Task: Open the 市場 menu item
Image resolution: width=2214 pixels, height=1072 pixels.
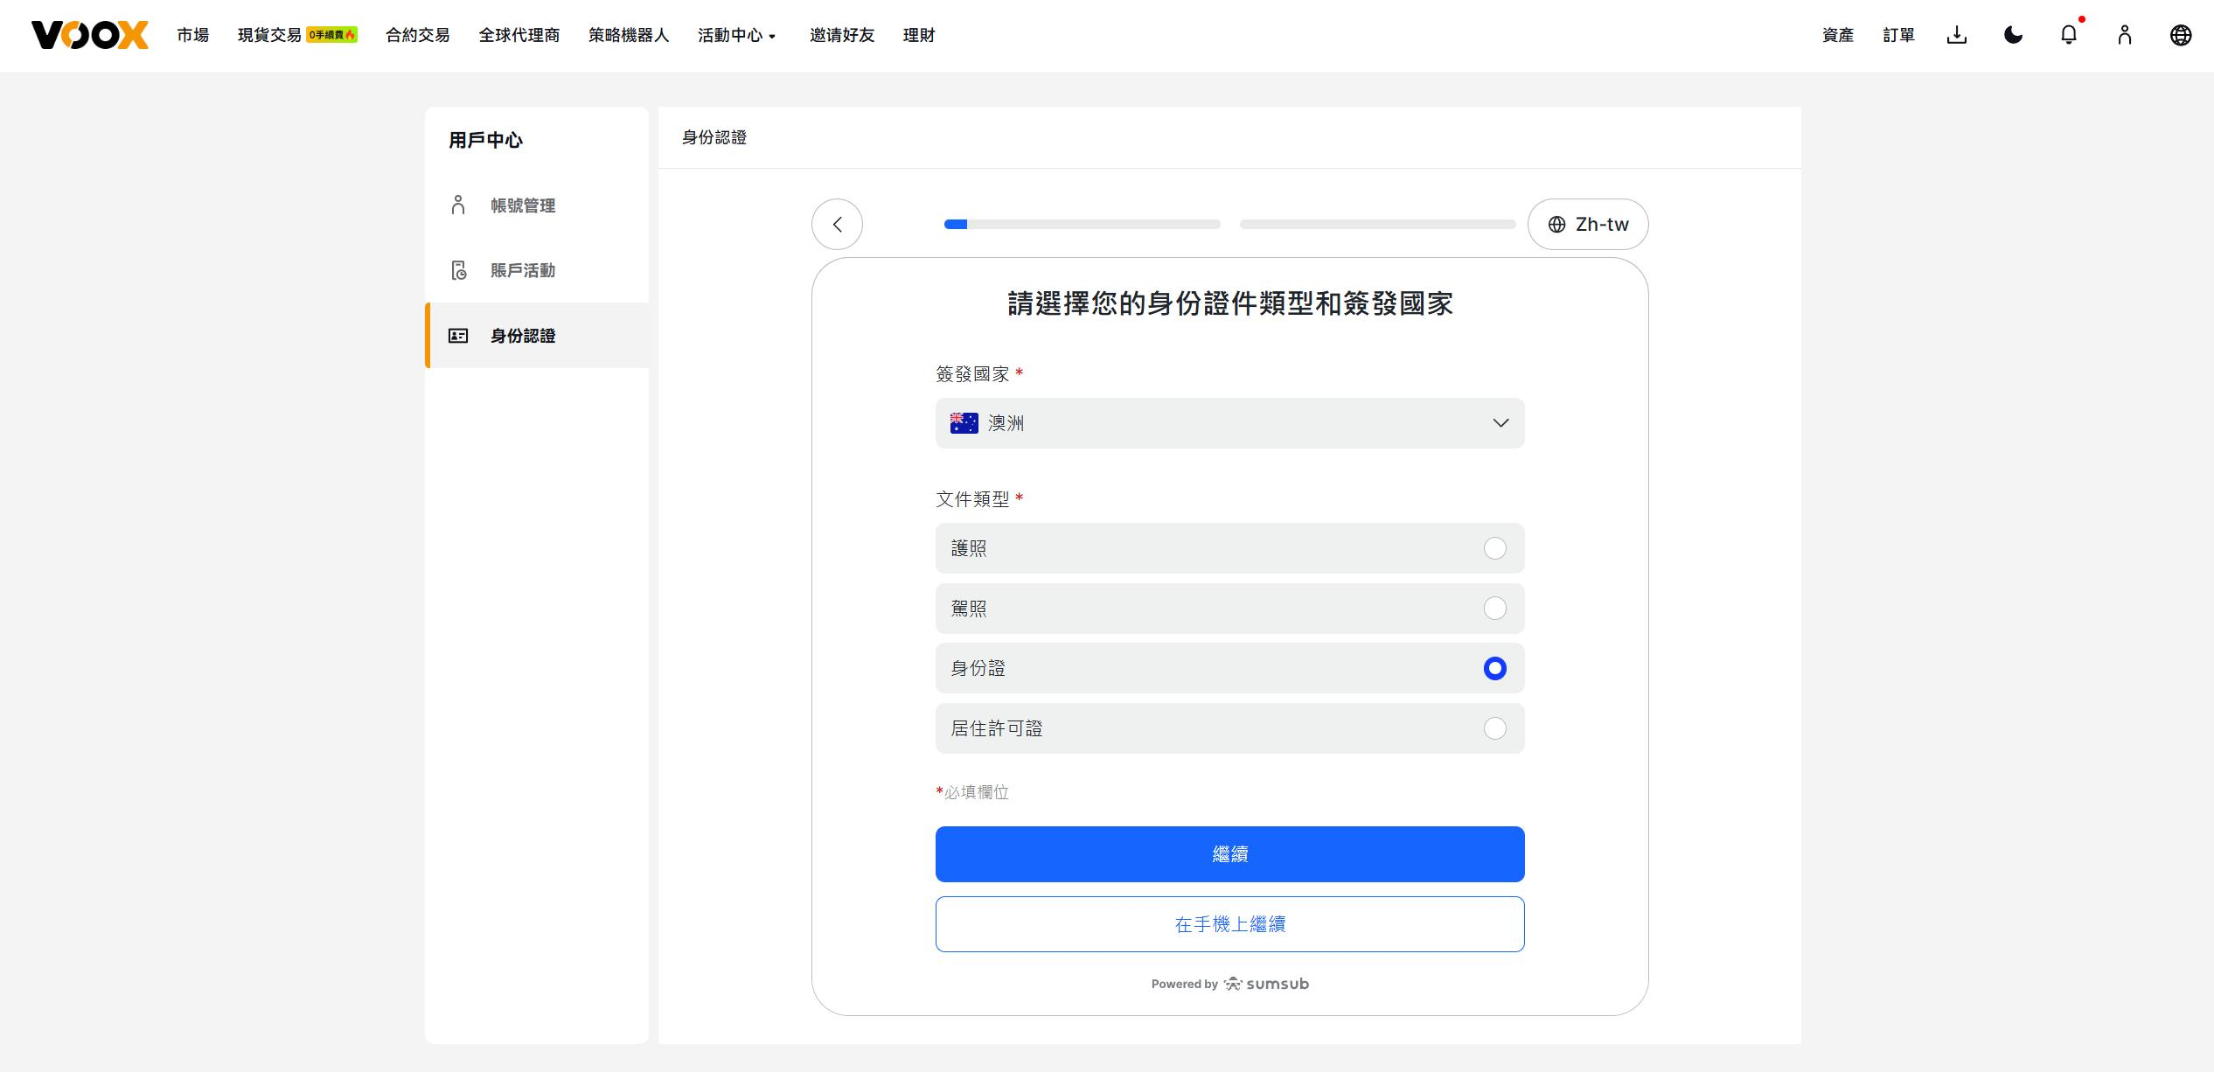Action: 192,35
